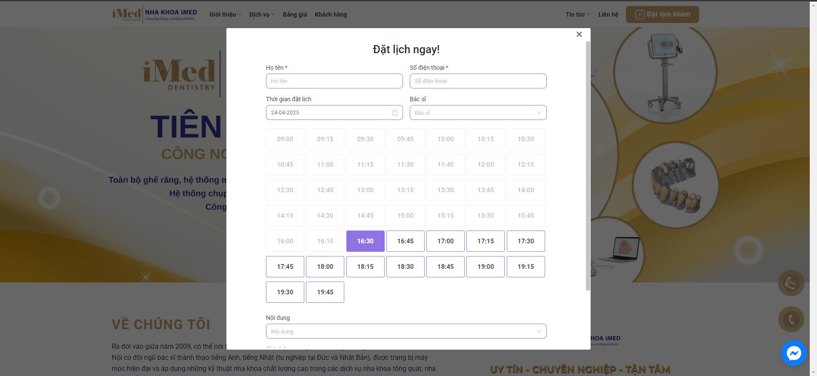817x376 pixels.
Task: Close the booking dialog with X icon
Action: pyautogui.click(x=579, y=34)
